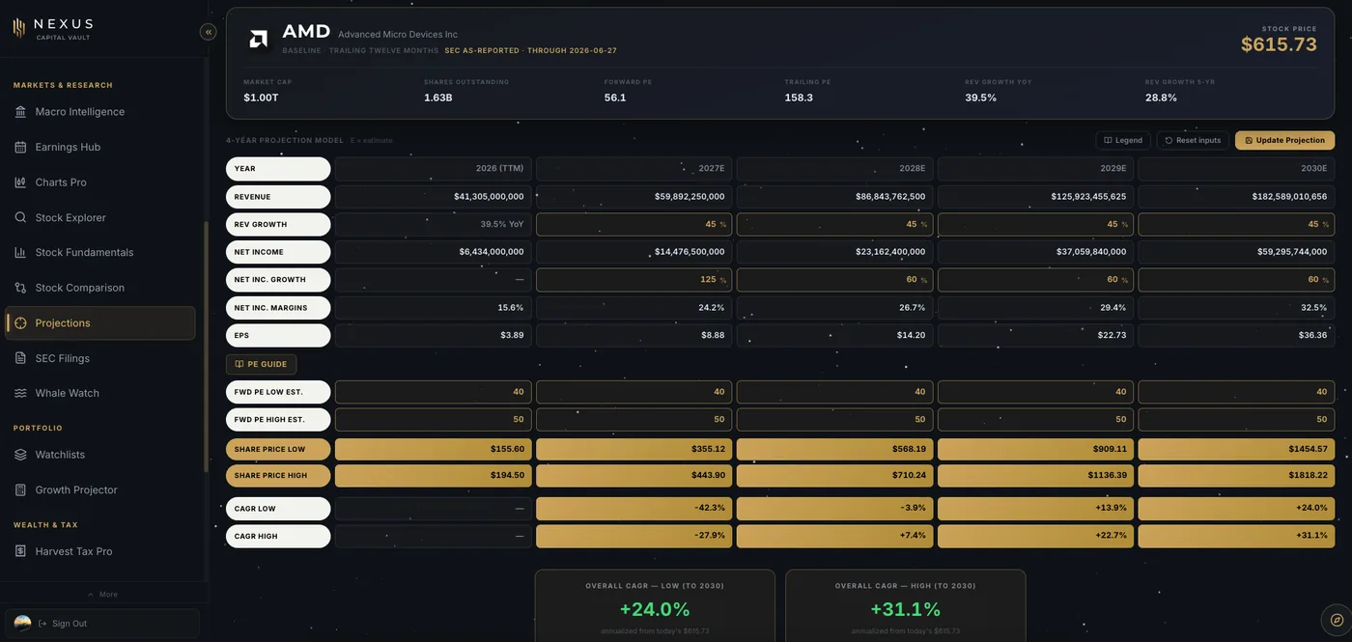Edit 2030E revenue growth input

pyautogui.click(x=1236, y=224)
